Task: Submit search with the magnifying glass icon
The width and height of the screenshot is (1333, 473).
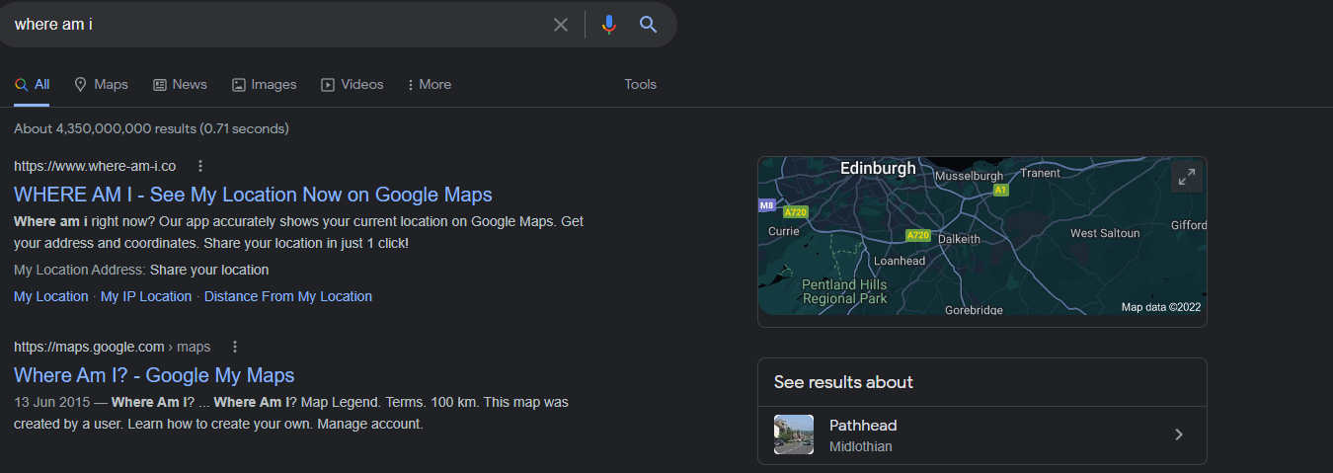Action: pyautogui.click(x=648, y=25)
